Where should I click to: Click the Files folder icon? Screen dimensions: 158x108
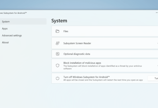click(57, 31)
